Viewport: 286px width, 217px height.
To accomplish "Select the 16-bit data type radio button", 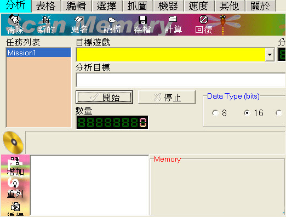I will tap(247, 113).
